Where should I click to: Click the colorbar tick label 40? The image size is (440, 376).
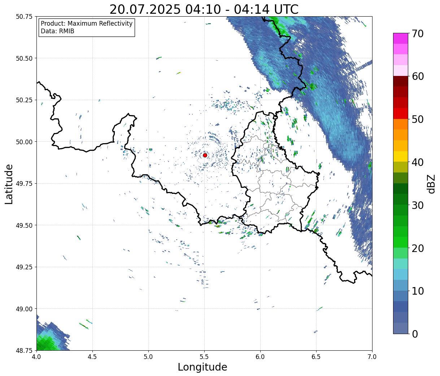[x=418, y=162]
